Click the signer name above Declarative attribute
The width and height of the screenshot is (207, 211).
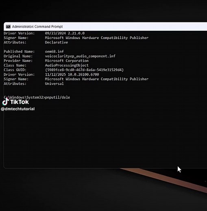97,38
